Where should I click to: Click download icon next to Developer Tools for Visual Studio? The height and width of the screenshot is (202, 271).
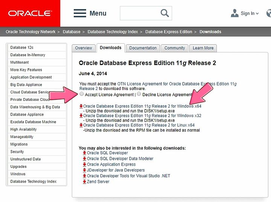85,176
